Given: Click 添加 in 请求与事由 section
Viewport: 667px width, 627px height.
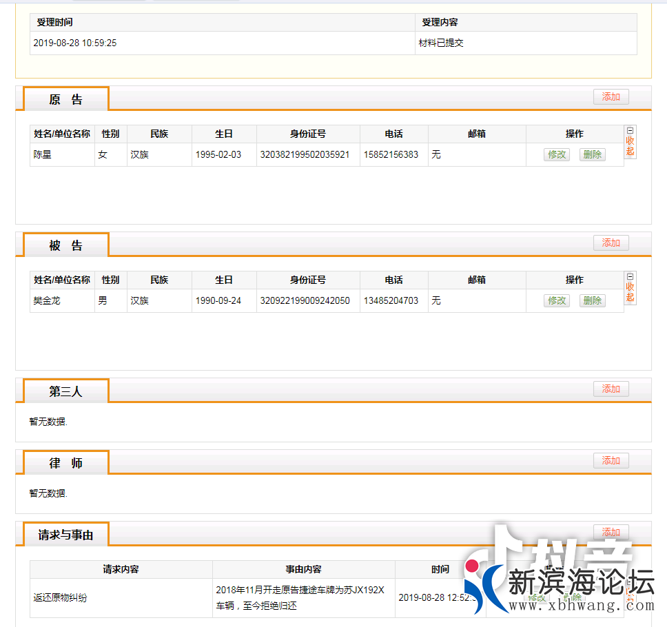Looking at the screenshot, I should pyautogui.click(x=611, y=532).
